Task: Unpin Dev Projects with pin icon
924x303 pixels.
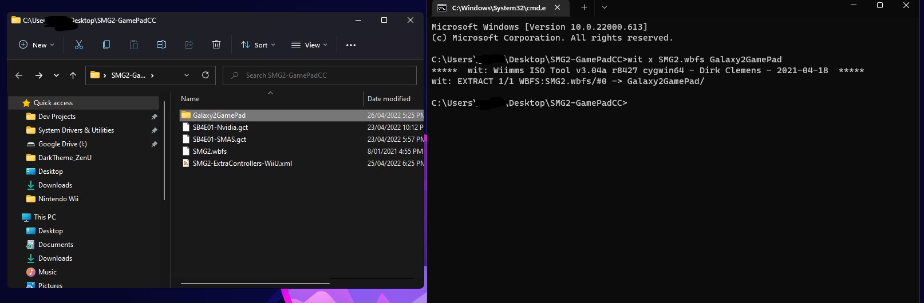Action: tap(154, 117)
